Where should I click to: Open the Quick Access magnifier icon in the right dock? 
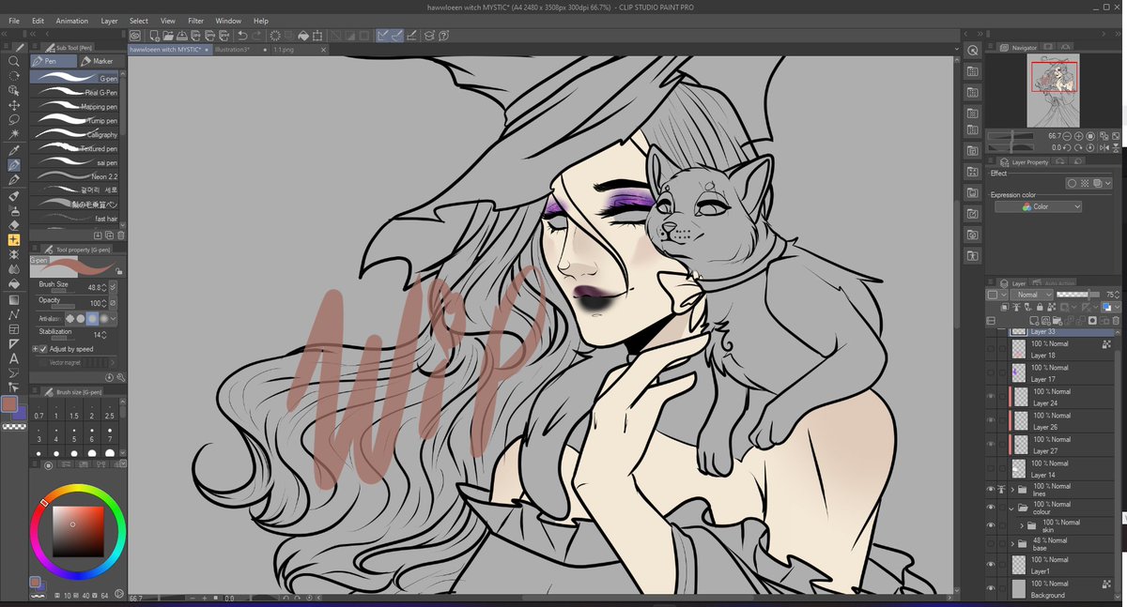coord(973,51)
